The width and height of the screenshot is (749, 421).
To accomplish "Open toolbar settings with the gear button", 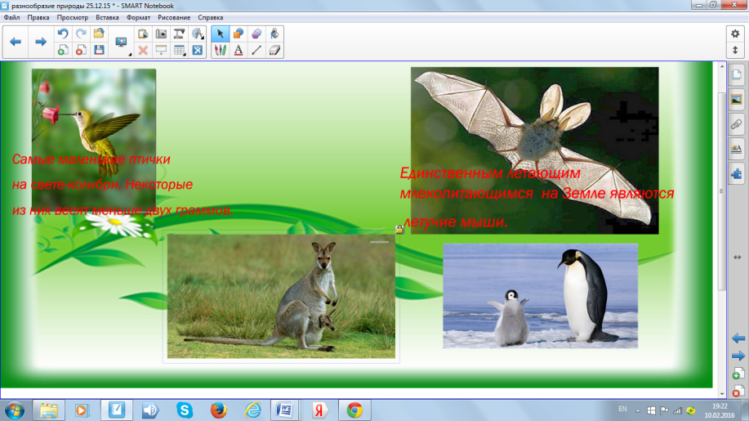I will [734, 33].
